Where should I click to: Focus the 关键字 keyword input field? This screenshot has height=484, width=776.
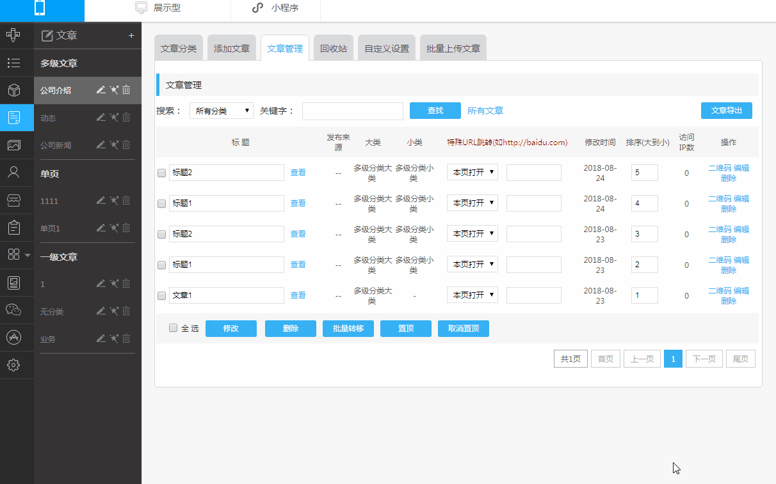[353, 111]
